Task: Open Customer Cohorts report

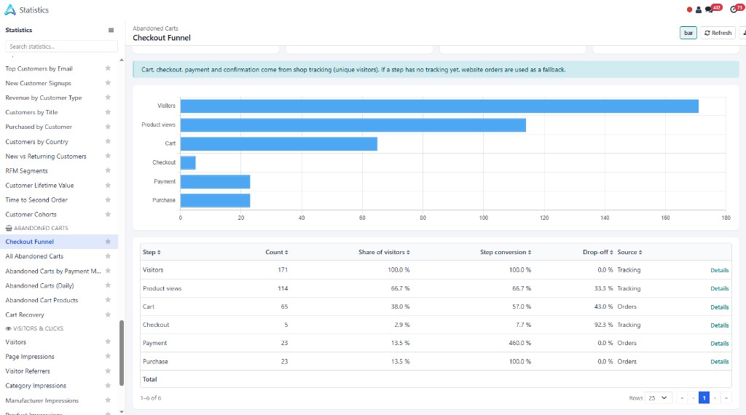Action: pos(31,214)
